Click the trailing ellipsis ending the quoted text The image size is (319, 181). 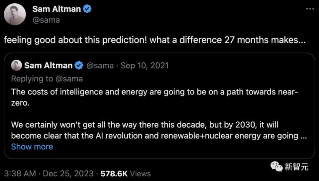click(x=303, y=136)
